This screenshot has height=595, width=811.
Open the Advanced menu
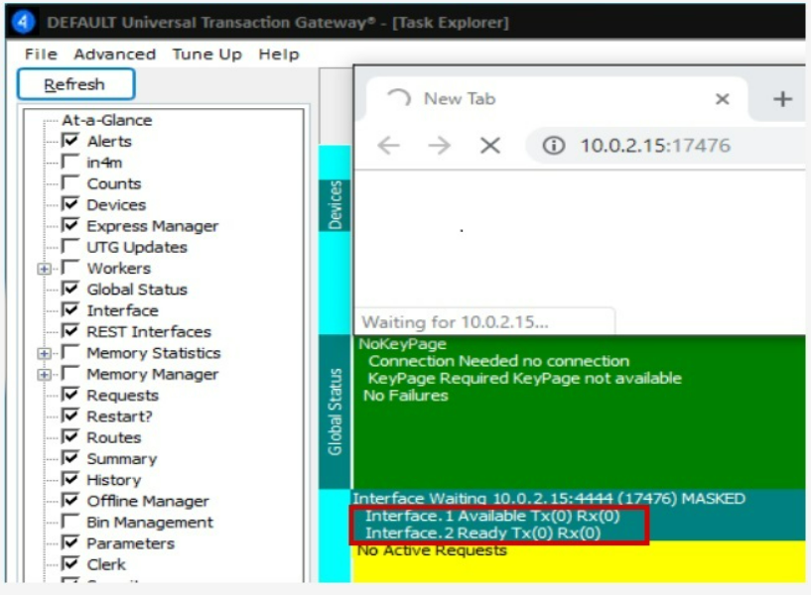[x=115, y=55]
